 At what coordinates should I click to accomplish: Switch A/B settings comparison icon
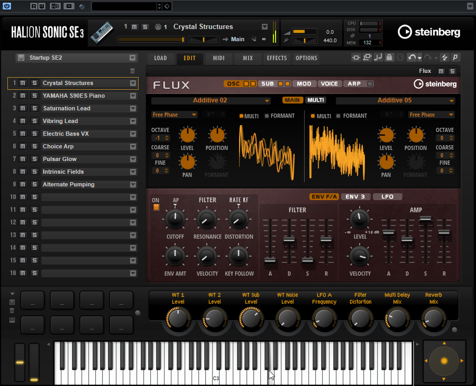[x=55, y=6]
